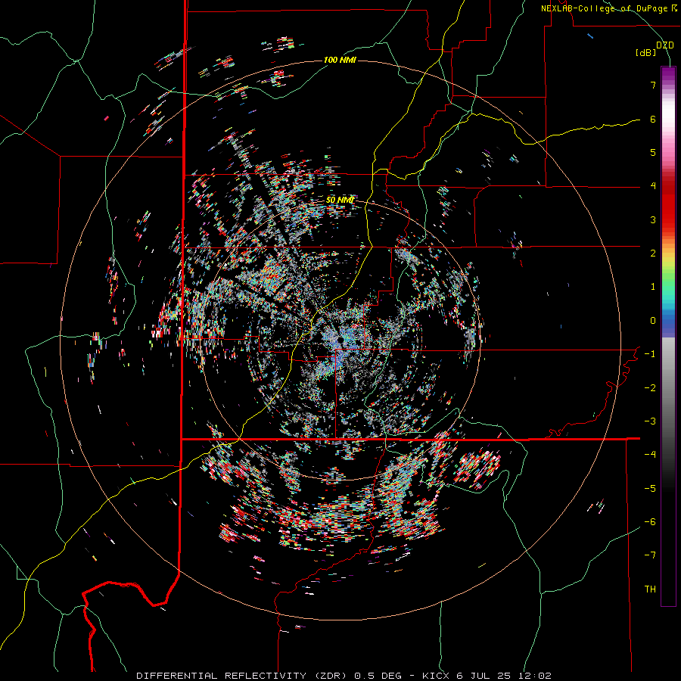Click the ZDR color scale bar
This screenshot has height=681, width=681.
click(x=668, y=336)
